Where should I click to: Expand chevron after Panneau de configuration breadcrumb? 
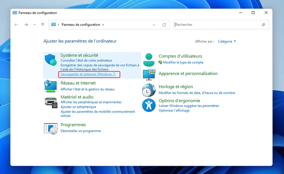(103, 25)
